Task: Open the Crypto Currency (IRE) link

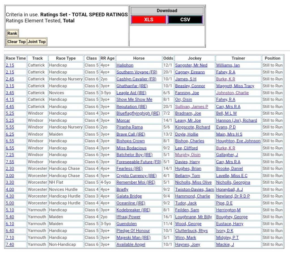Action: [x=136, y=175]
